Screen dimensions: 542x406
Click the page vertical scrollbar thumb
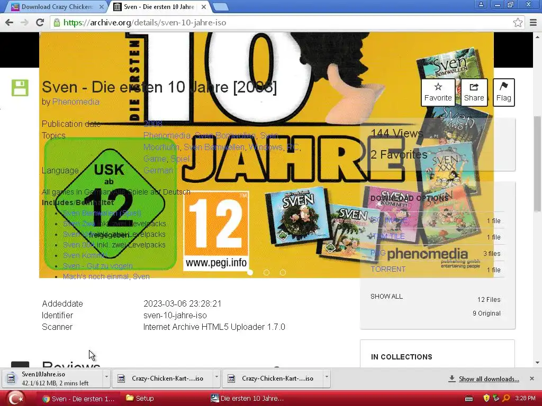click(537, 164)
